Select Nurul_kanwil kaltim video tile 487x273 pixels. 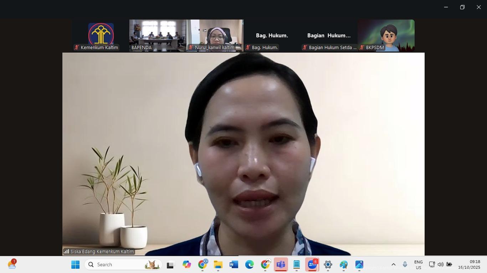(x=215, y=35)
